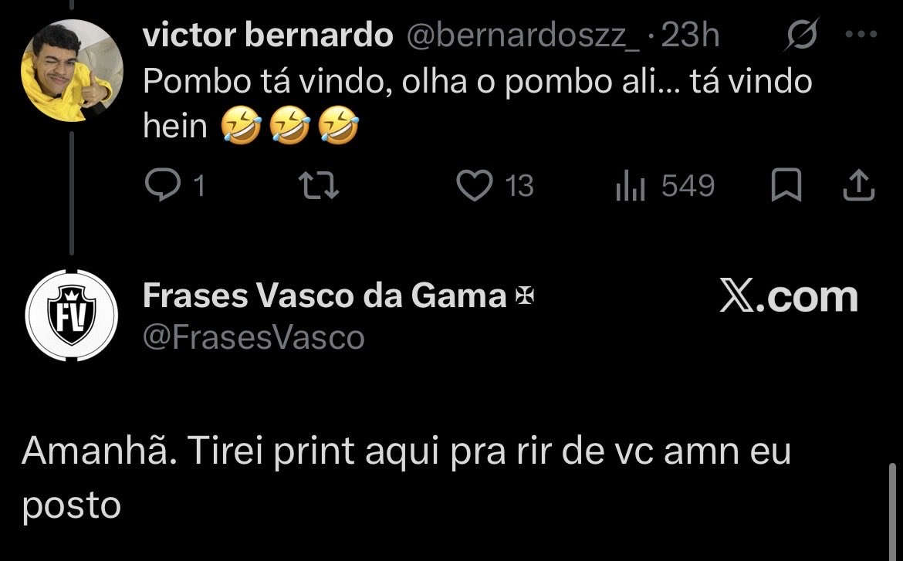Open Frases Vasco da Gama avatar
Image resolution: width=903 pixels, height=561 pixels.
pyautogui.click(x=72, y=315)
